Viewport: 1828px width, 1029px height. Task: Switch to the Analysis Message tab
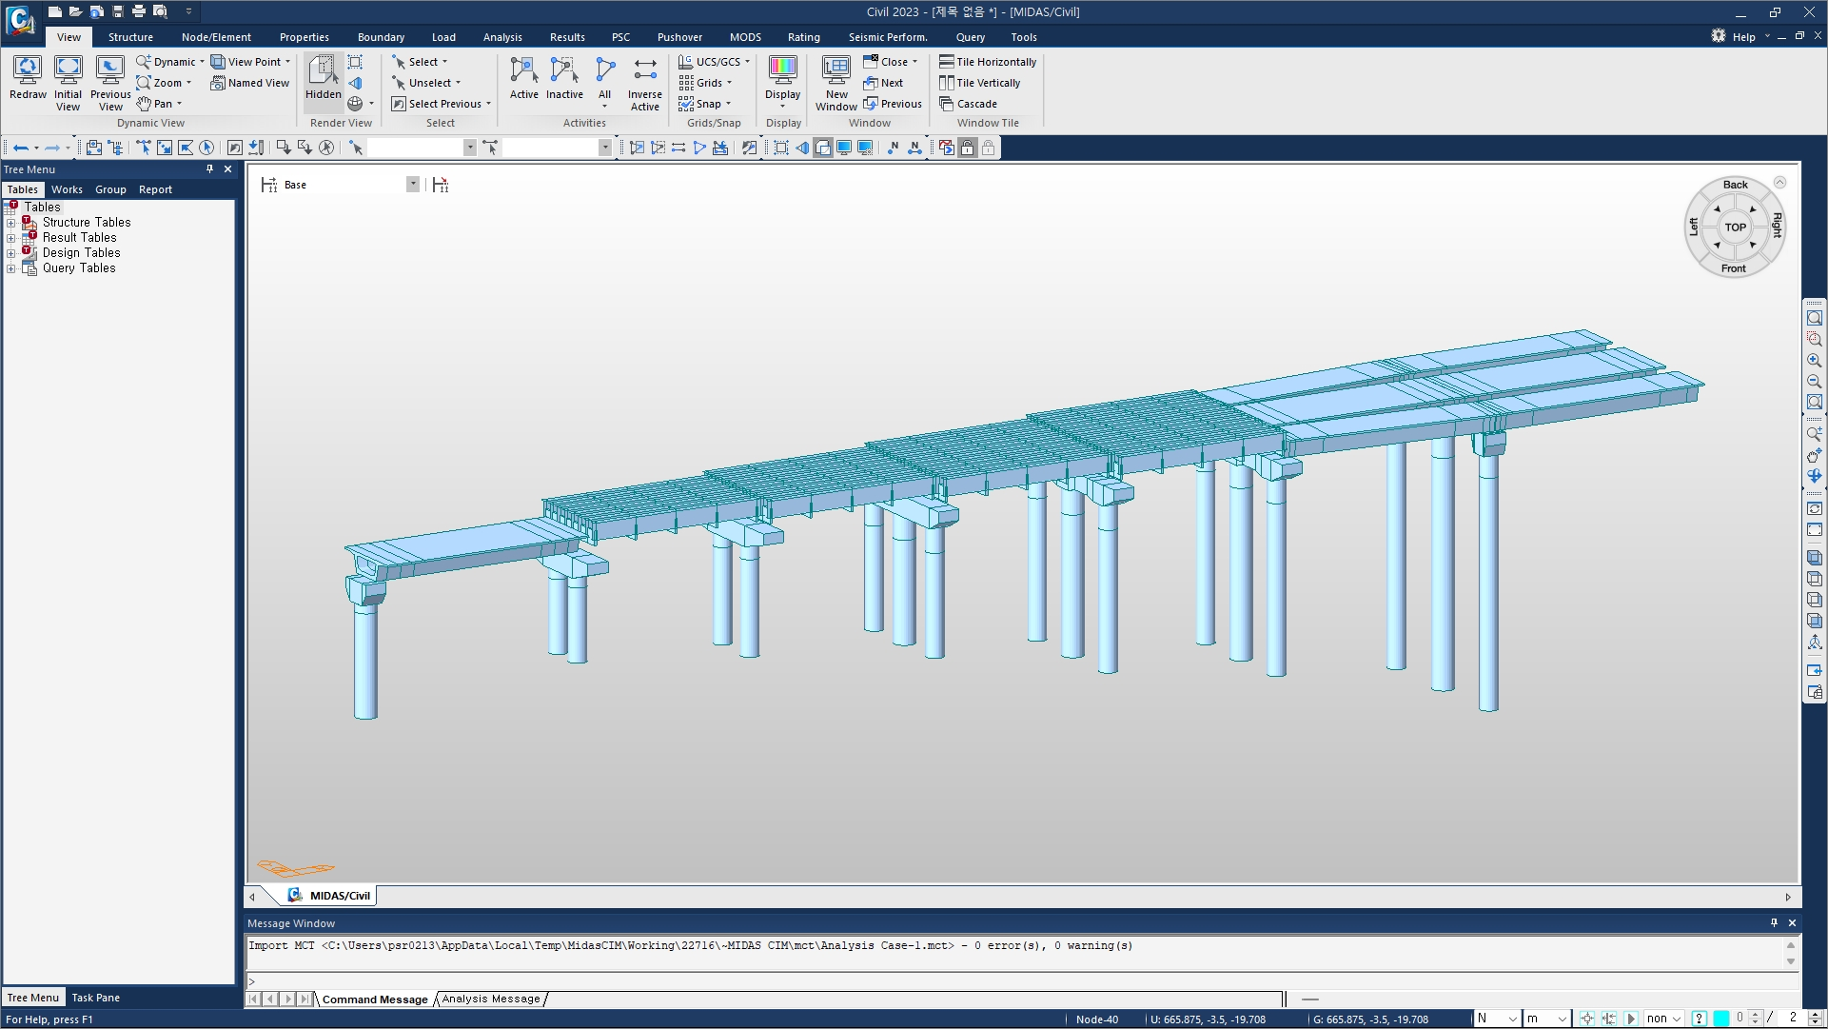[x=490, y=999]
